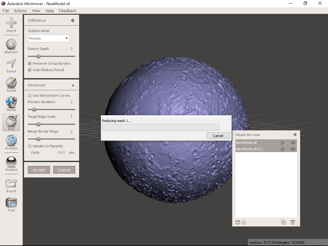Activate the Select tool
The width and height of the screenshot is (328, 246).
tap(11, 65)
